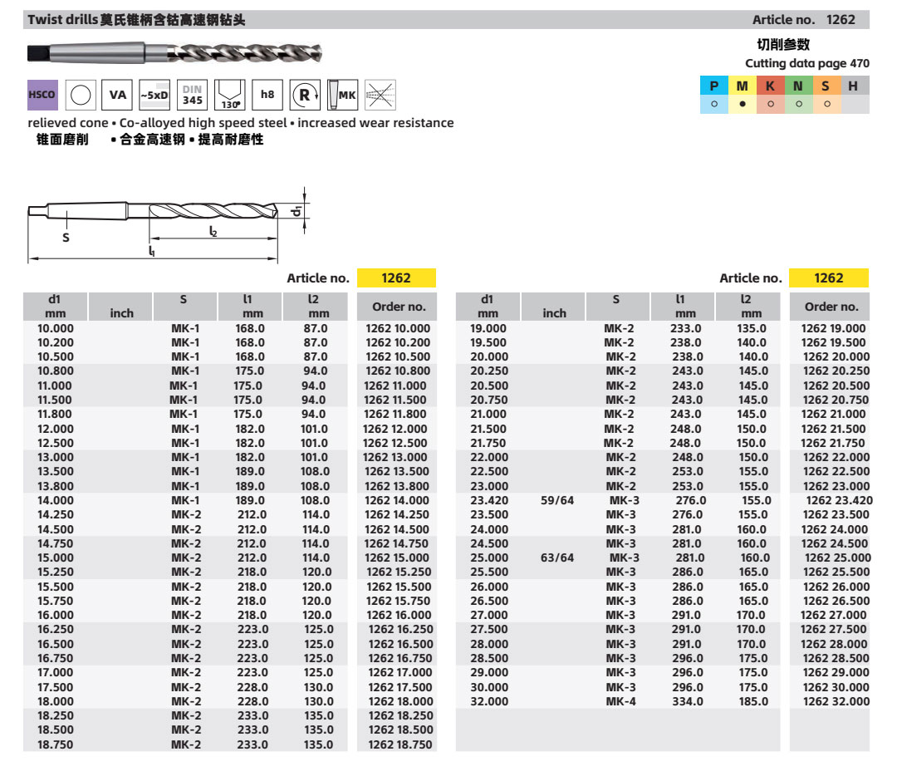Click the plain circle icon beside HSCO
The height and width of the screenshot is (781, 897).
pyautogui.click(x=81, y=95)
